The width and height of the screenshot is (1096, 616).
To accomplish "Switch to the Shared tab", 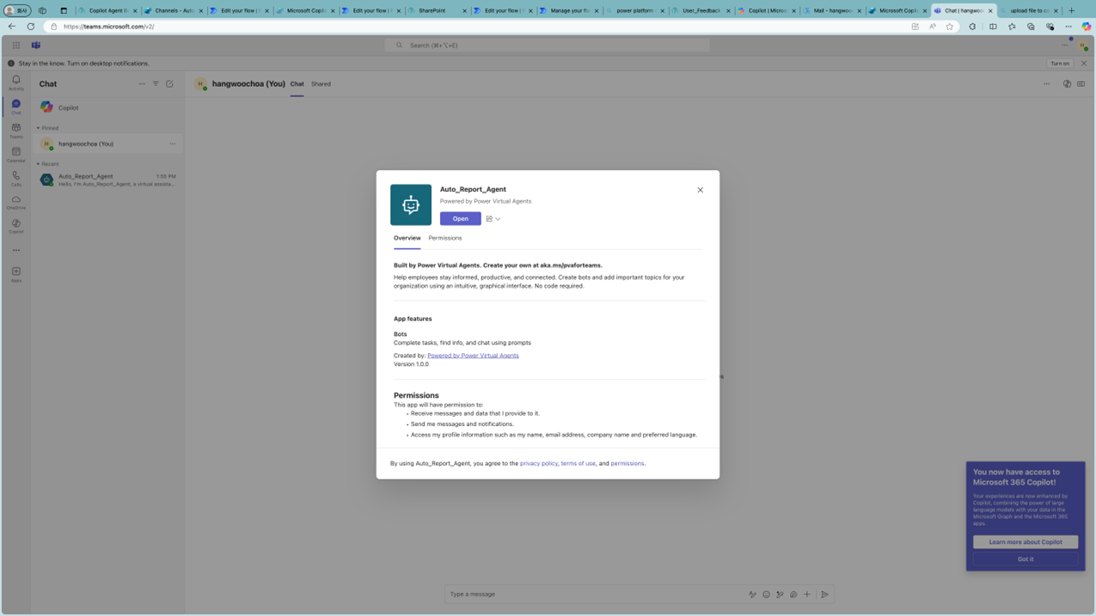I will point(321,84).
